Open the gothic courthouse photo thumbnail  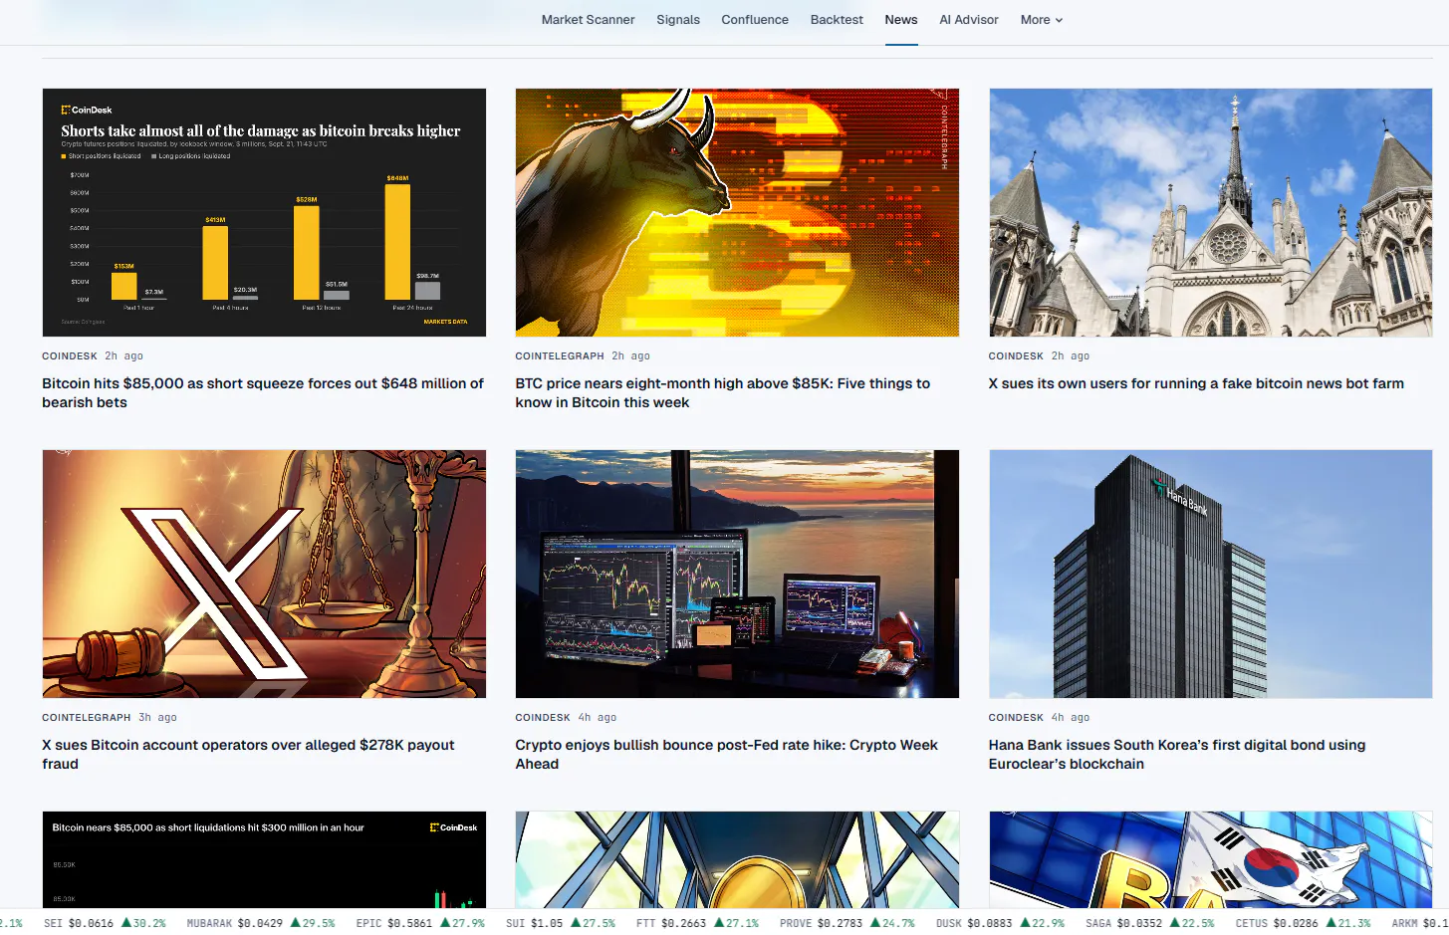1210,212
